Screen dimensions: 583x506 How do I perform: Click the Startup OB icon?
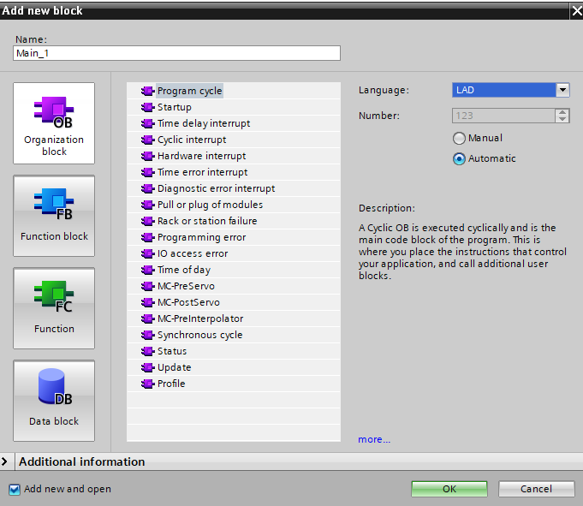tap(147, 107)
